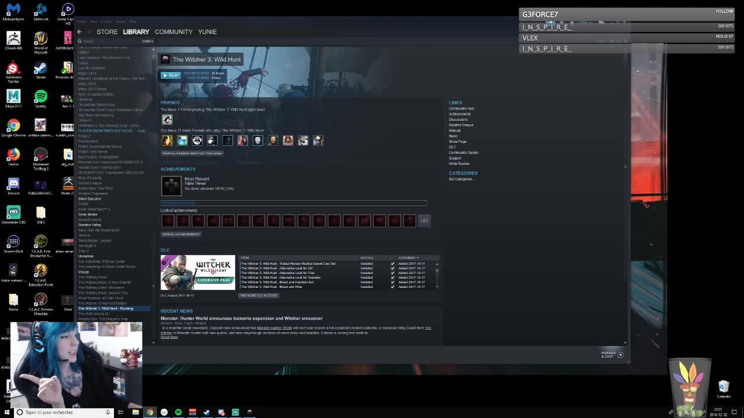
Task: Open the GAMES filter dropdown
Action: click(x=147, y=41)
